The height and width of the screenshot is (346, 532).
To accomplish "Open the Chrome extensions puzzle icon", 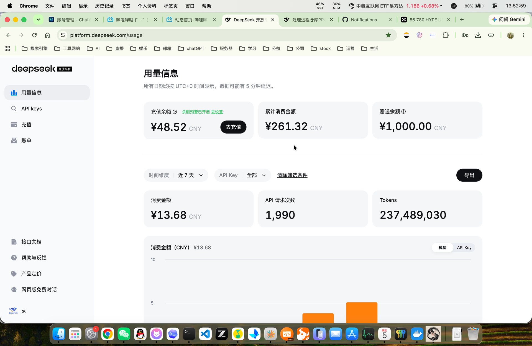I will click(446, 35).
